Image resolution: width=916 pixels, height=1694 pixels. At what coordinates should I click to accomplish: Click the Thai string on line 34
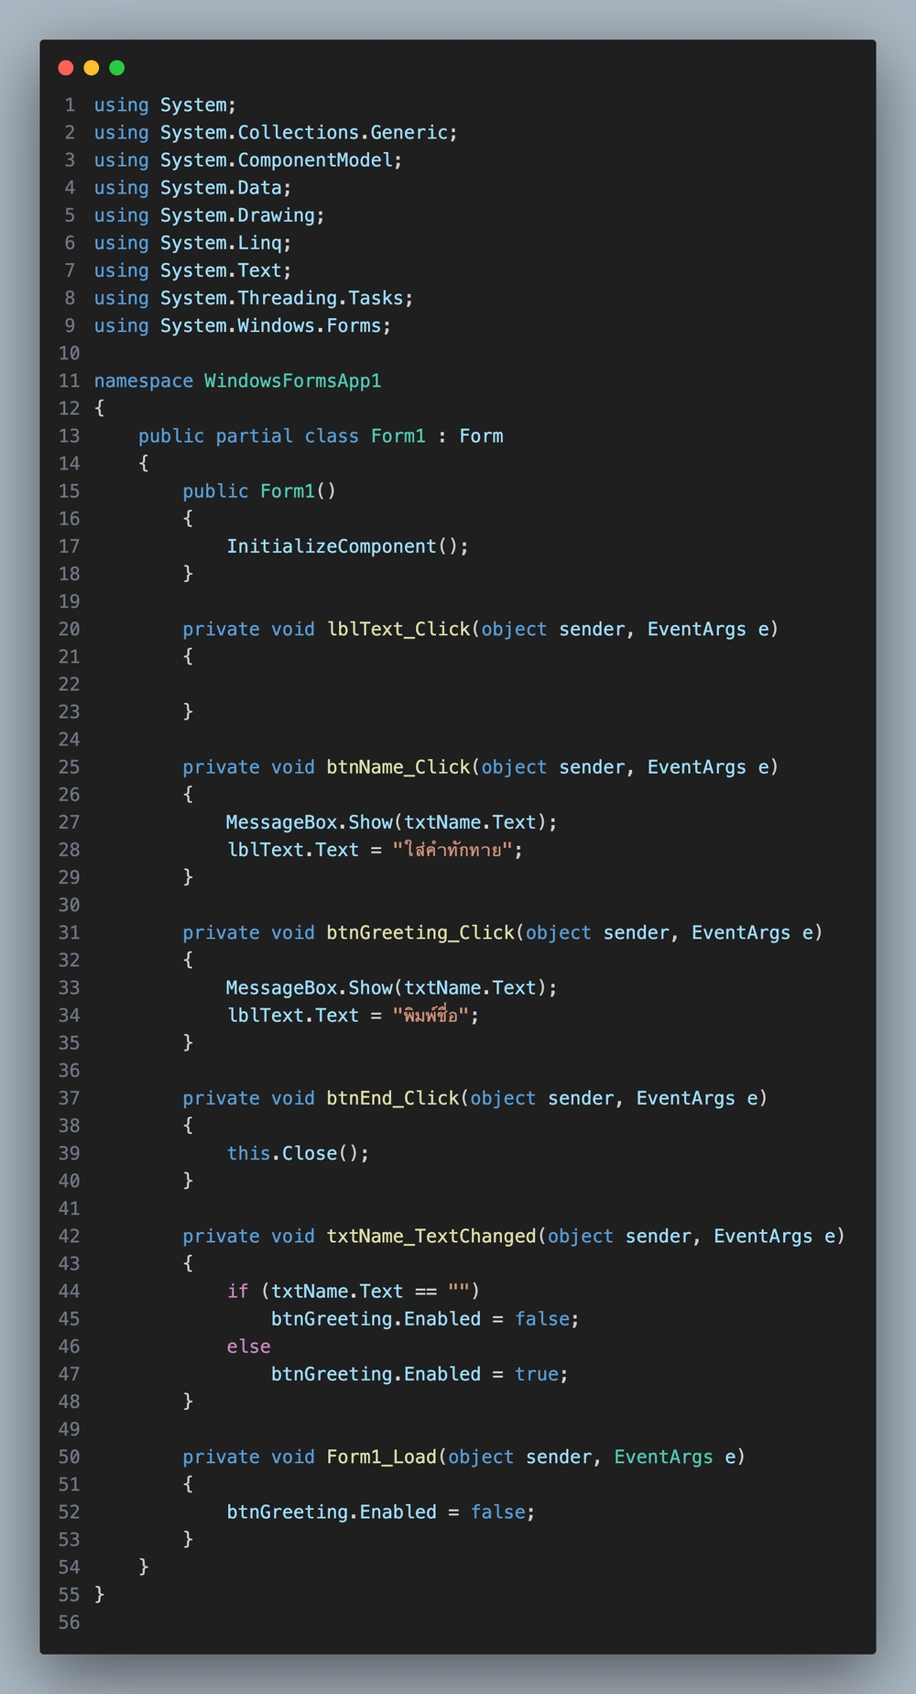[431, 1016]
